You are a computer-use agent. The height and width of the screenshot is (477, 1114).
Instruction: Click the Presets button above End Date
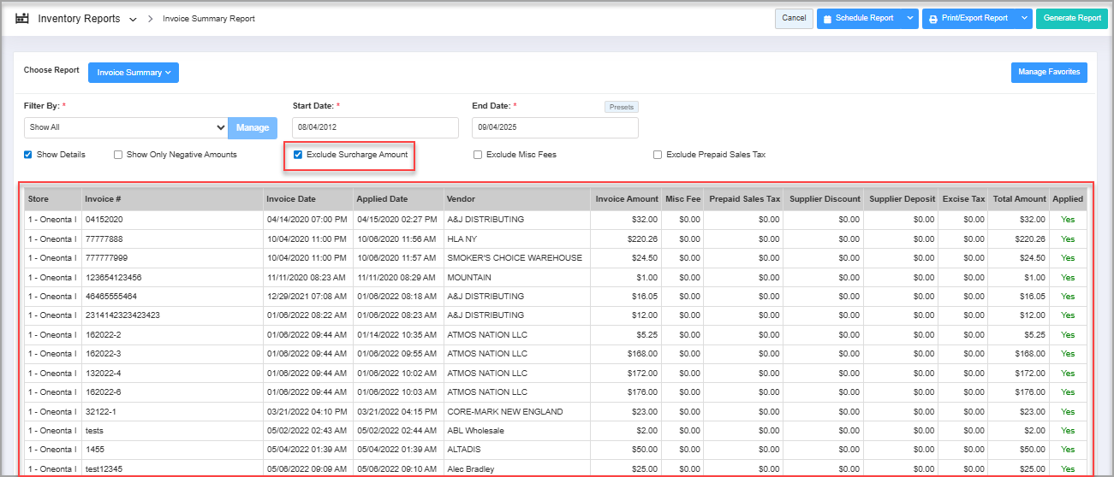621,107
